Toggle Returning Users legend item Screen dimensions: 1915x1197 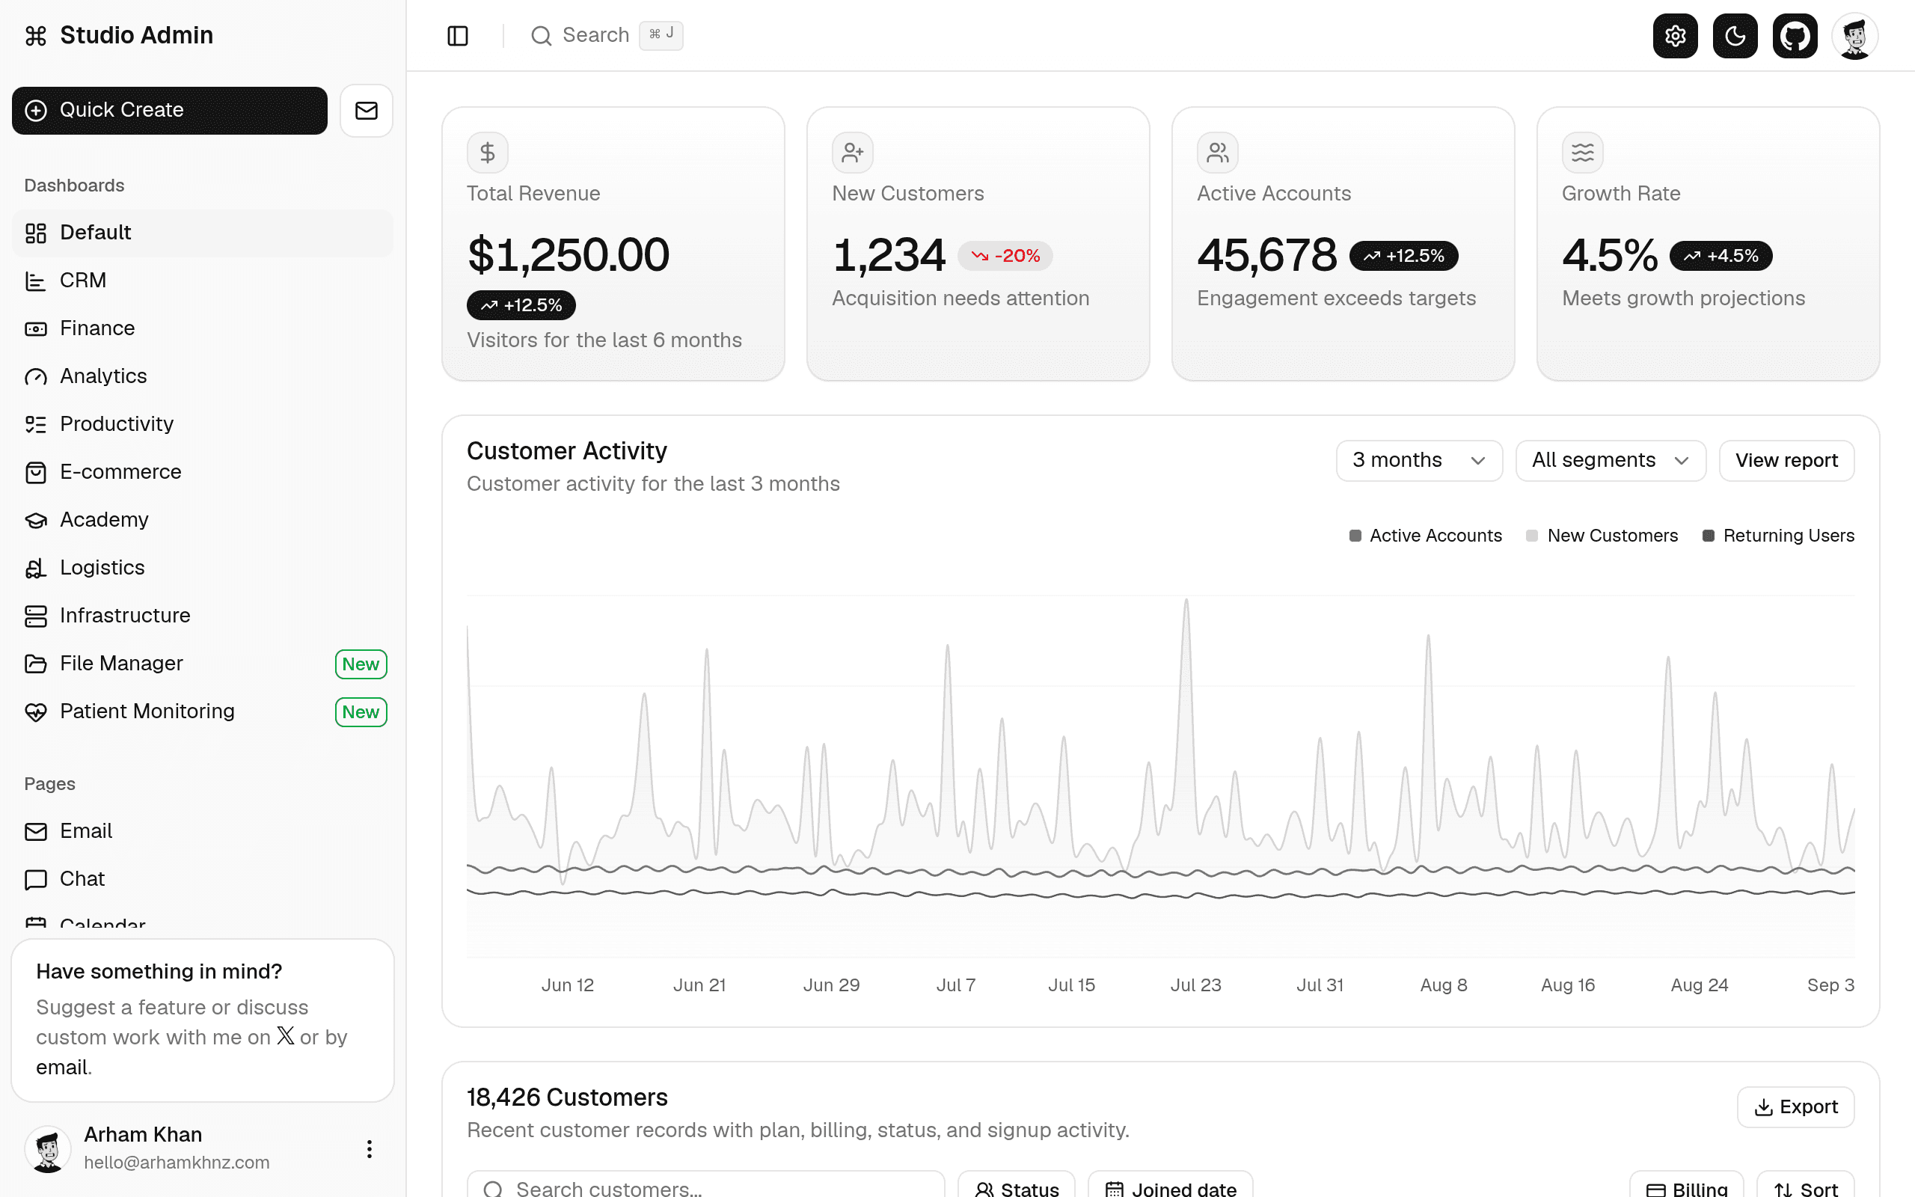(1778, 536)
